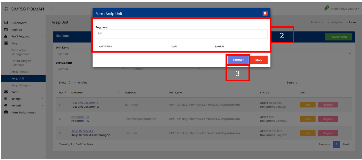
Task: Open the Ihfan Aditya Ghafur user menu
Action: click(345, 9)
